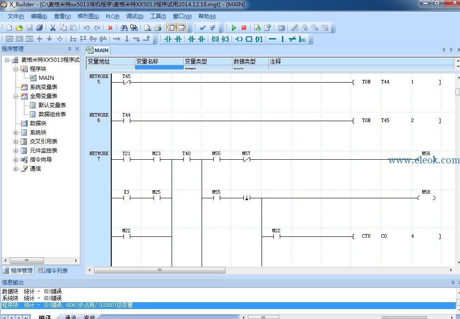Viewport: 460px width, 319px height.
Task: Click the red X delete icon
Action: [110, 28]
